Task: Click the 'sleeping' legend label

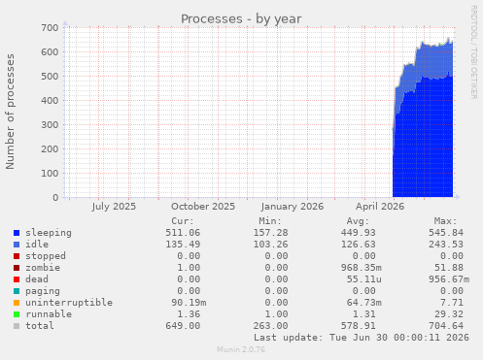Action: (x=49, y=233)
